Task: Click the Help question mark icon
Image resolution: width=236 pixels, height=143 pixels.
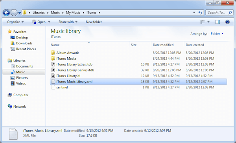Action: tap(227, 22)
